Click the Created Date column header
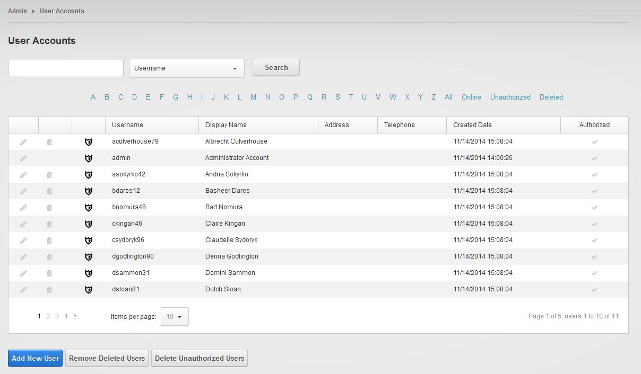 tap(504, 125)
